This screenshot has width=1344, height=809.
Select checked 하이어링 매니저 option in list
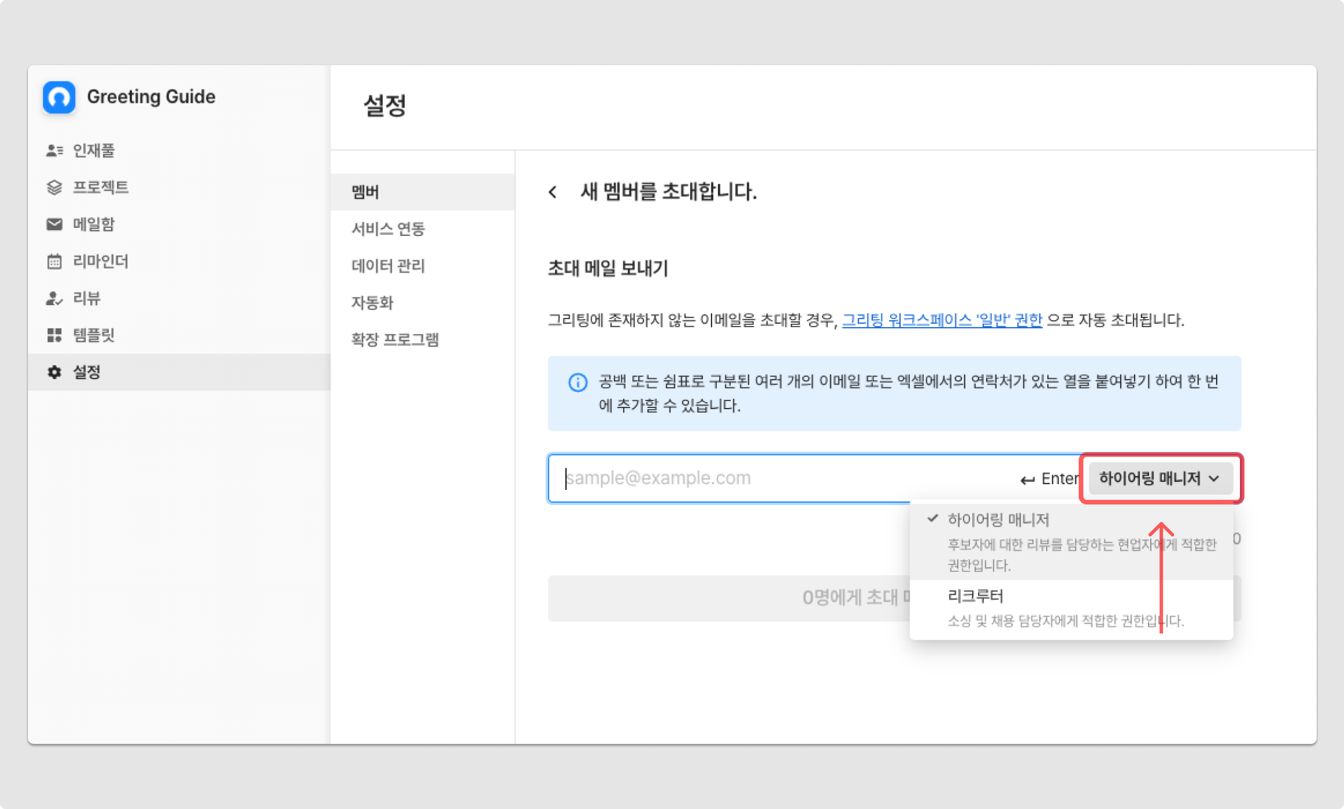(998, 520)
